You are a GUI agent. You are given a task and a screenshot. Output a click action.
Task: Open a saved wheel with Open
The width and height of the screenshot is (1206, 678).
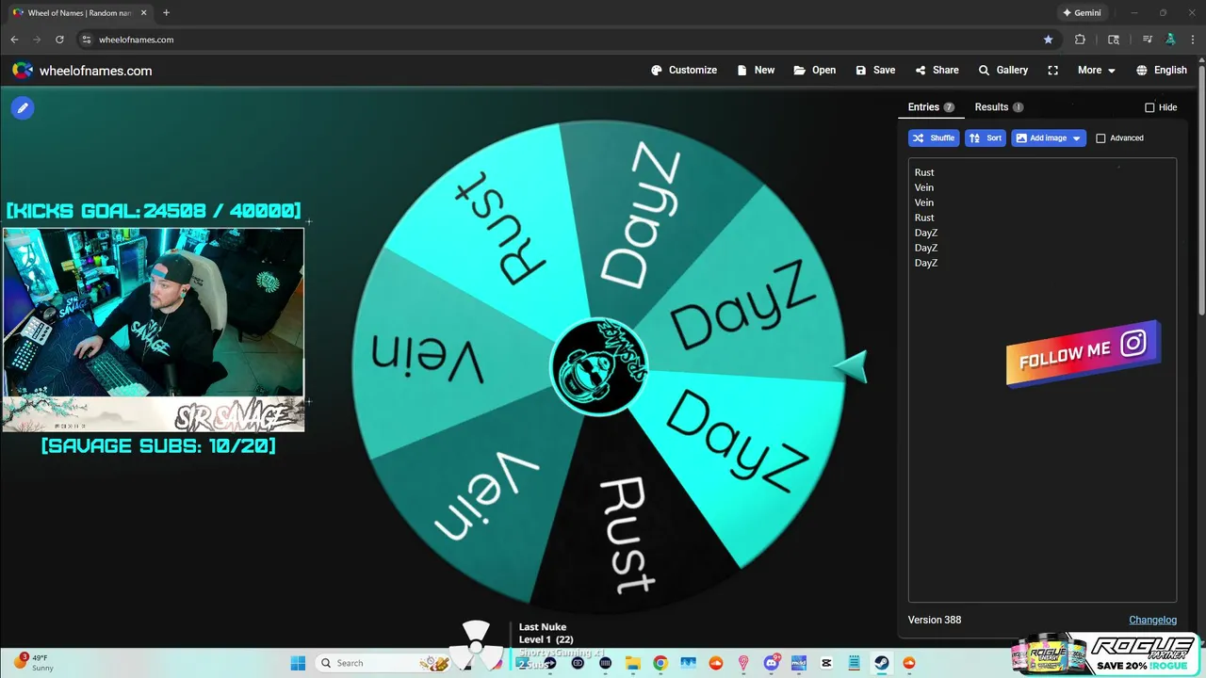click(815, 71)
